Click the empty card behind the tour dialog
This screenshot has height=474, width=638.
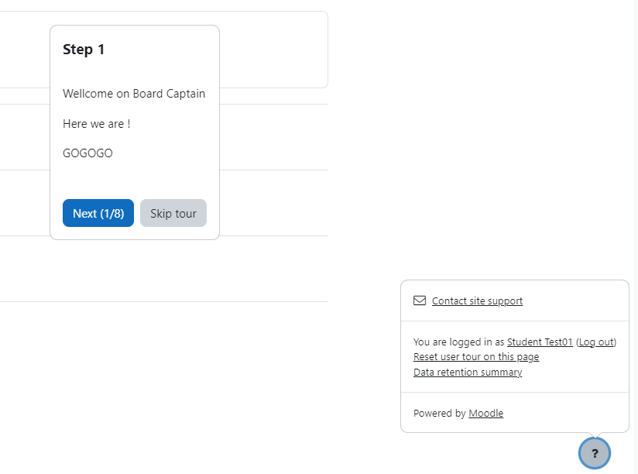tap(273, 49)
